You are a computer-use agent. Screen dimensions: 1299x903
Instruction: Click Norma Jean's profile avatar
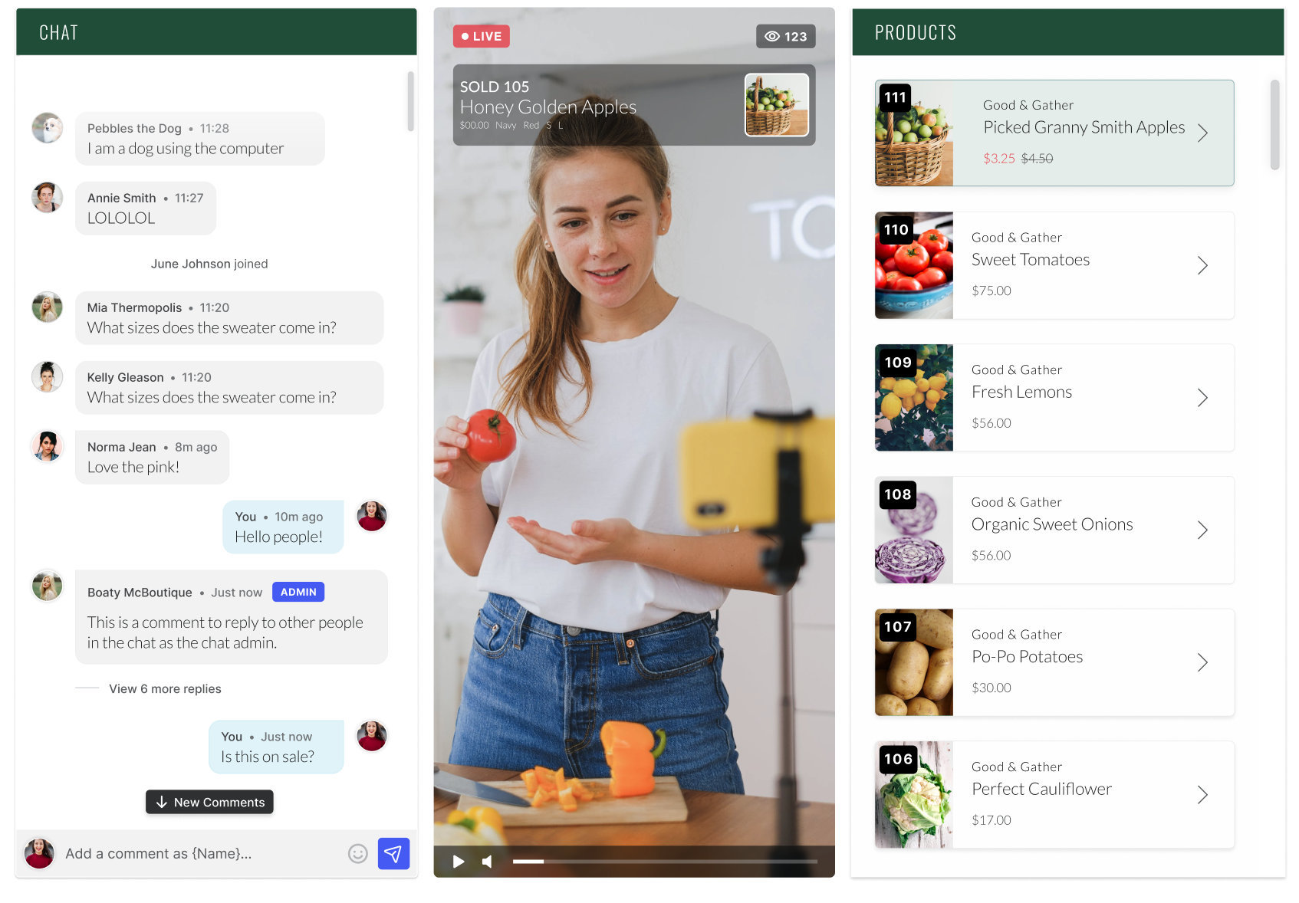(48, 446)
